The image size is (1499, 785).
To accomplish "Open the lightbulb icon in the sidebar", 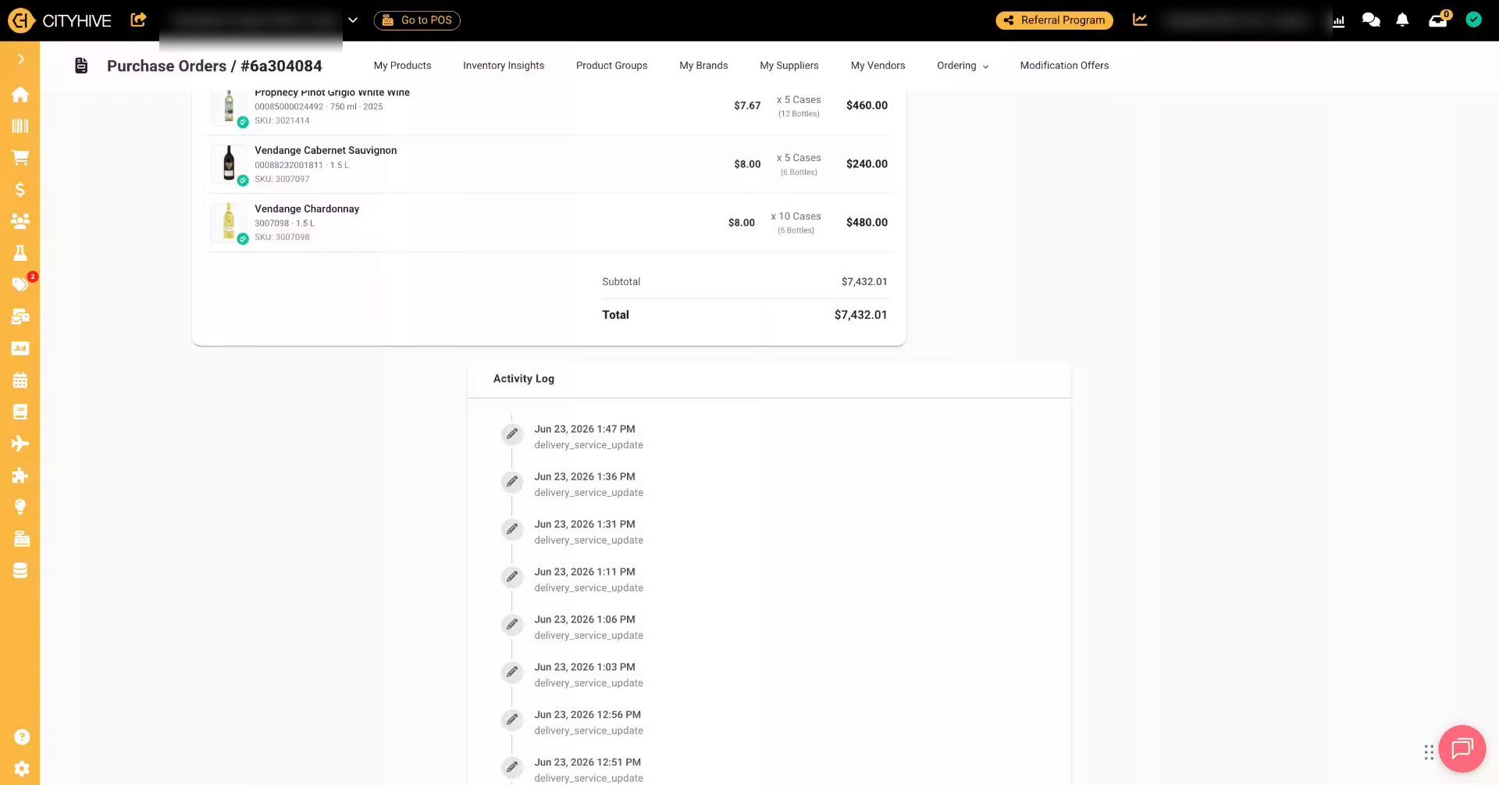I will pyautogui.click(x=20, y=507).
